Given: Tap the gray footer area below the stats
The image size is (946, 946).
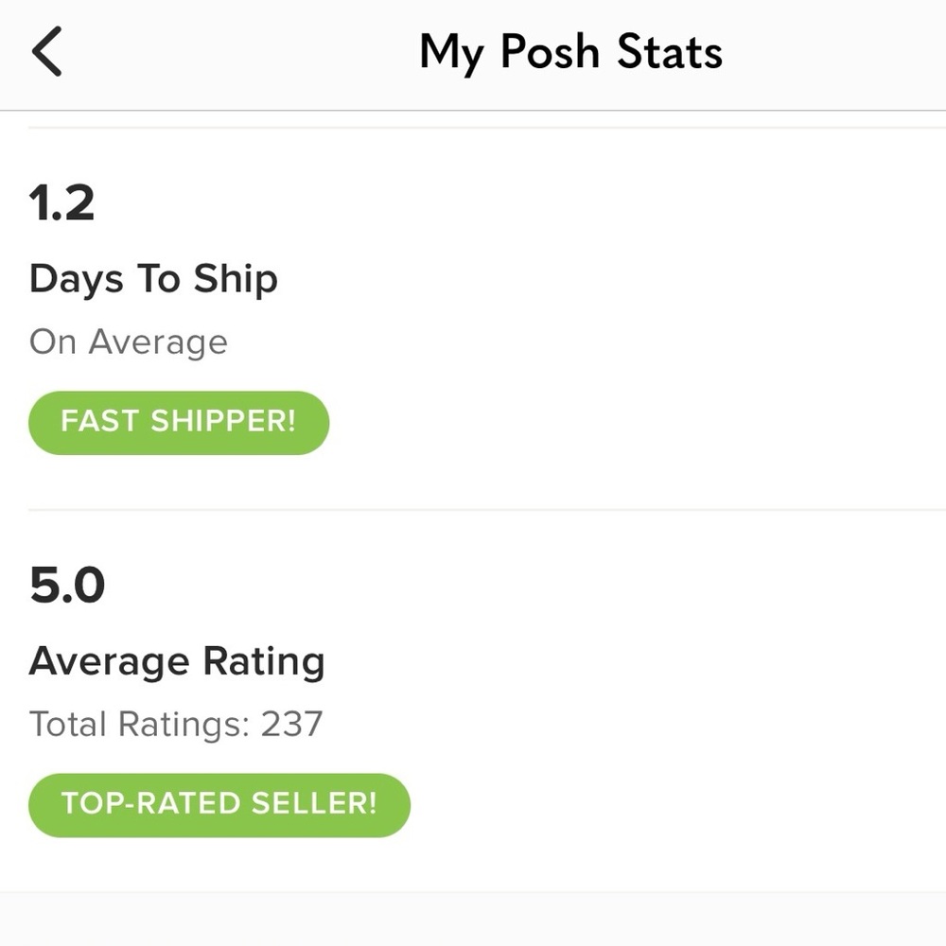Looking at the screenshot, I should point(473,920).
